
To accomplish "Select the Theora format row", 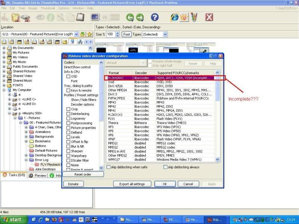I will point(160,123).
